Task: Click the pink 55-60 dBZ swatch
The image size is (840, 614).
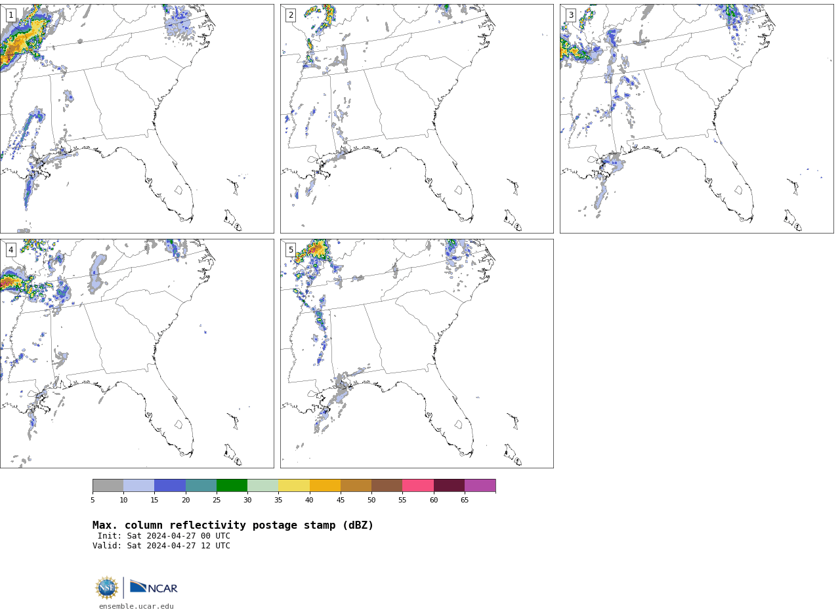Action: coord(418,485)
